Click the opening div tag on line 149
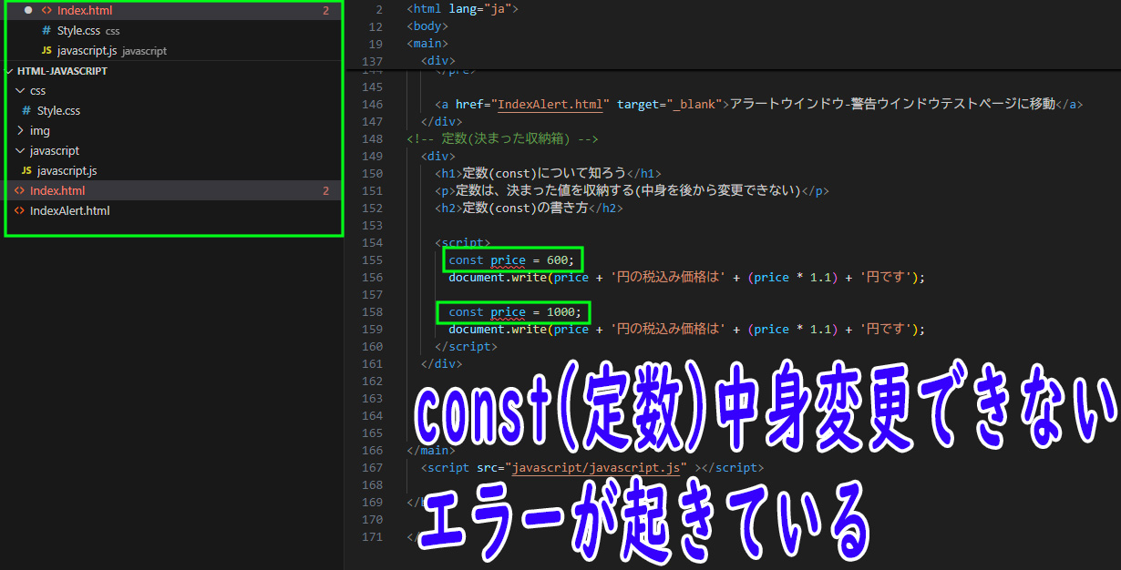 pos(438,157)
